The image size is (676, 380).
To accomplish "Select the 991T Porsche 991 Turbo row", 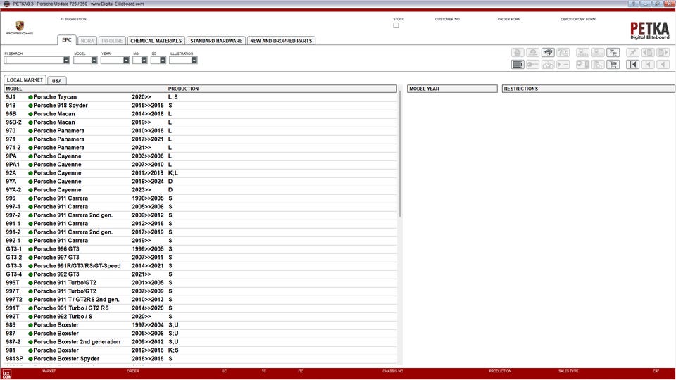I will point(201,308).
